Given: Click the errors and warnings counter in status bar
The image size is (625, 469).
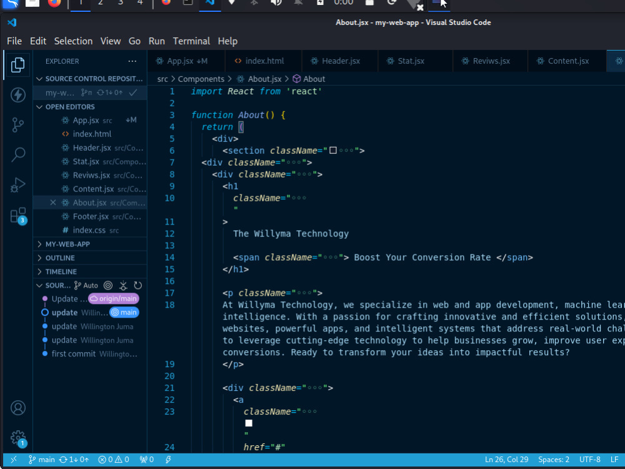Looking at the screenshot, I should click(x=114, y=460).
